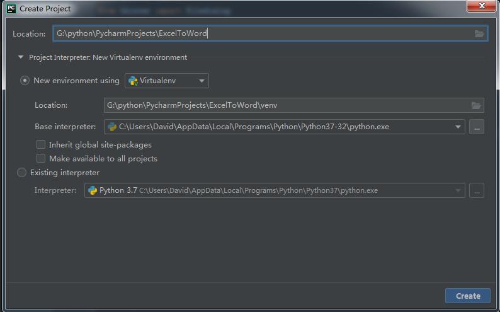Click Python icon in Python 3.7 field
Screen dimensions: 500x312
93,190
